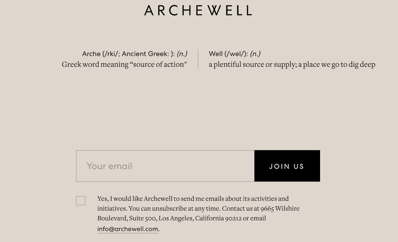The image size is (398, 242).
Task: Click the (n.) label after Well
Action: click(x=255, y=54)
